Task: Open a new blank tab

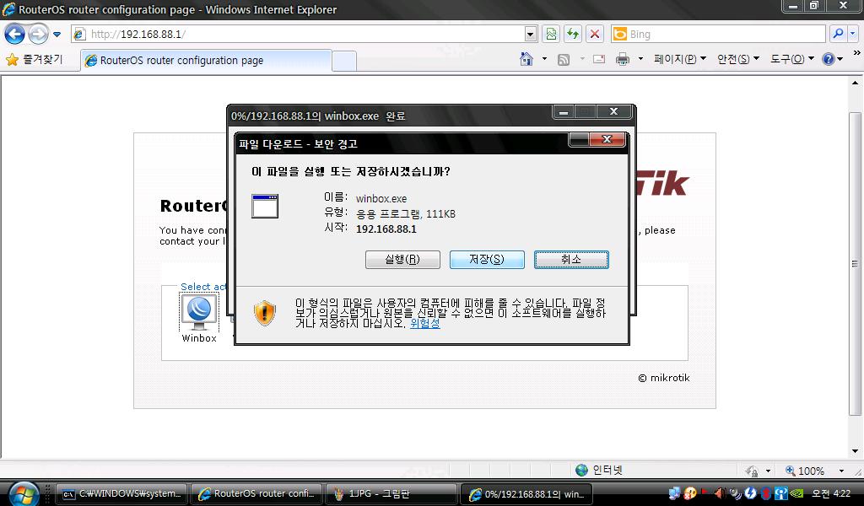Action: click(x=344, y=61)
